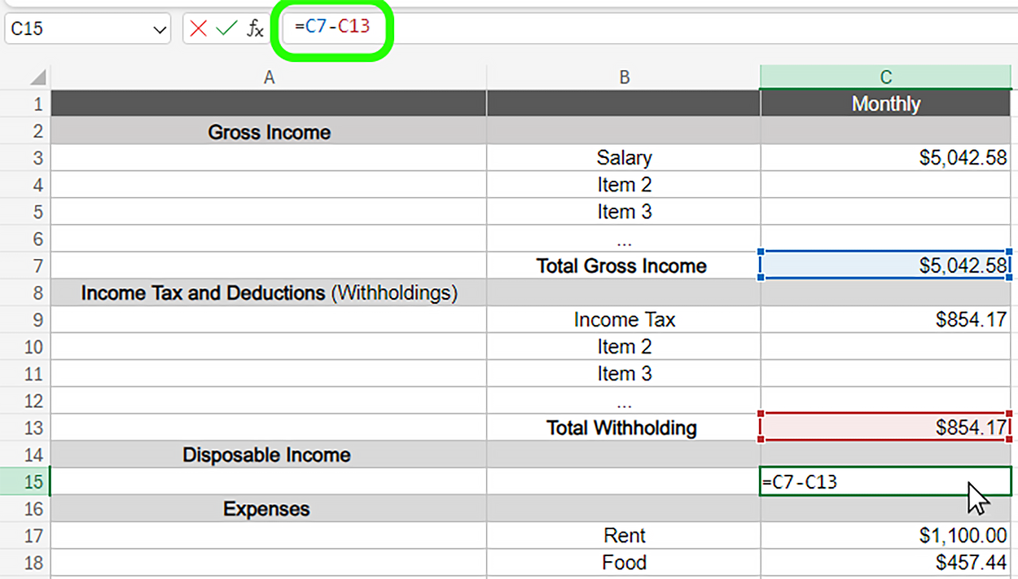Image resolution: width=1018 pixels, height=579 pixels.
Task: Select column B header
Action: pos(624,77)
